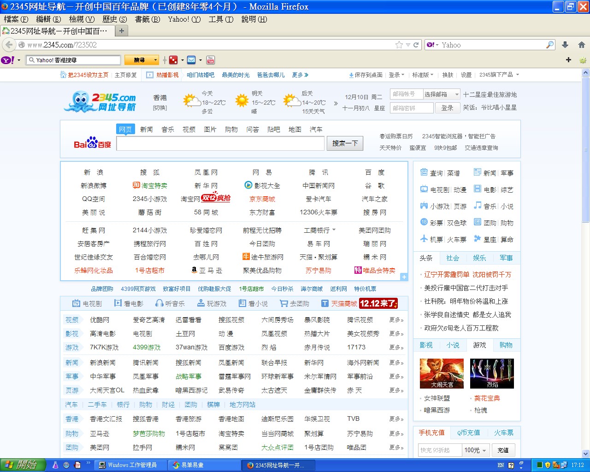Open the mail envelope icon on Yahoo toolbar
Image resolution: width=590 pixels, height=472 pixels.
point(191,60)
